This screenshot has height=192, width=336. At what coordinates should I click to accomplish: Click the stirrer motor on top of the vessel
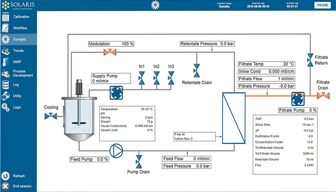tap(79, 87)
